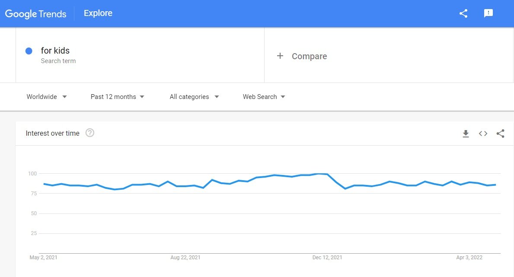Expand the Web Search type dropdown
Image resolution: width=514 pixels, height=277 pixels.
264,97
